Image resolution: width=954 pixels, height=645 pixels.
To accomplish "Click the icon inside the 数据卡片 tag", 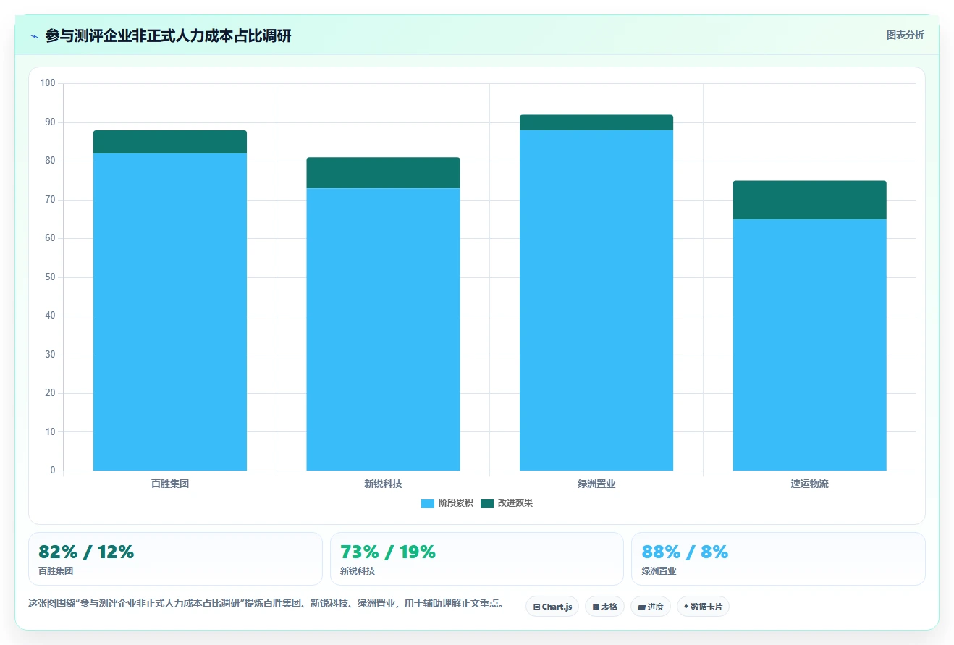I will click(x=686, y=607).
